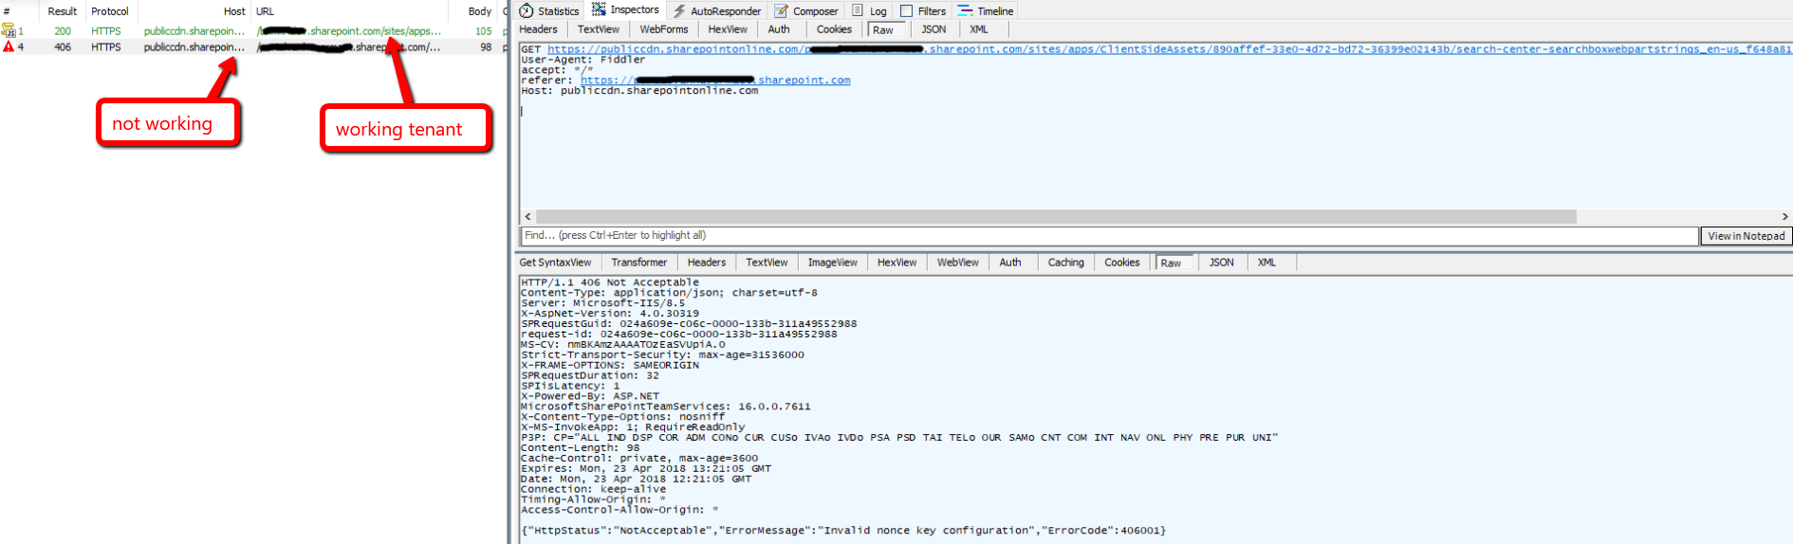
Task: Click body size value 98
Action: click(x=486, y=47)
